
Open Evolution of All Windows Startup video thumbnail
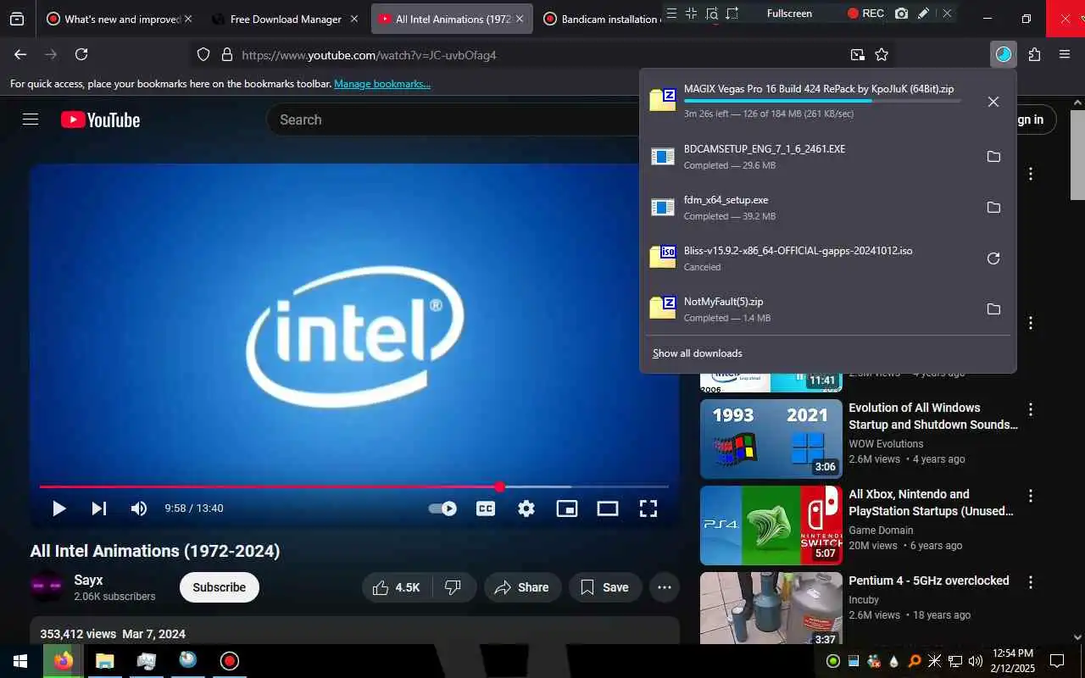point(771,439)
